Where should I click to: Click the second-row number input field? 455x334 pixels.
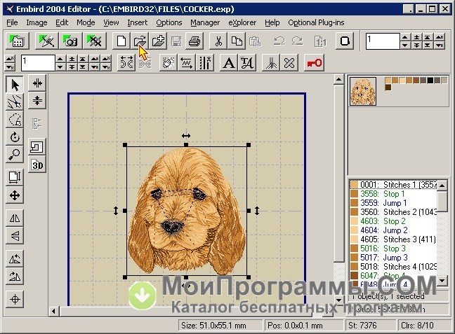point(38,63)
